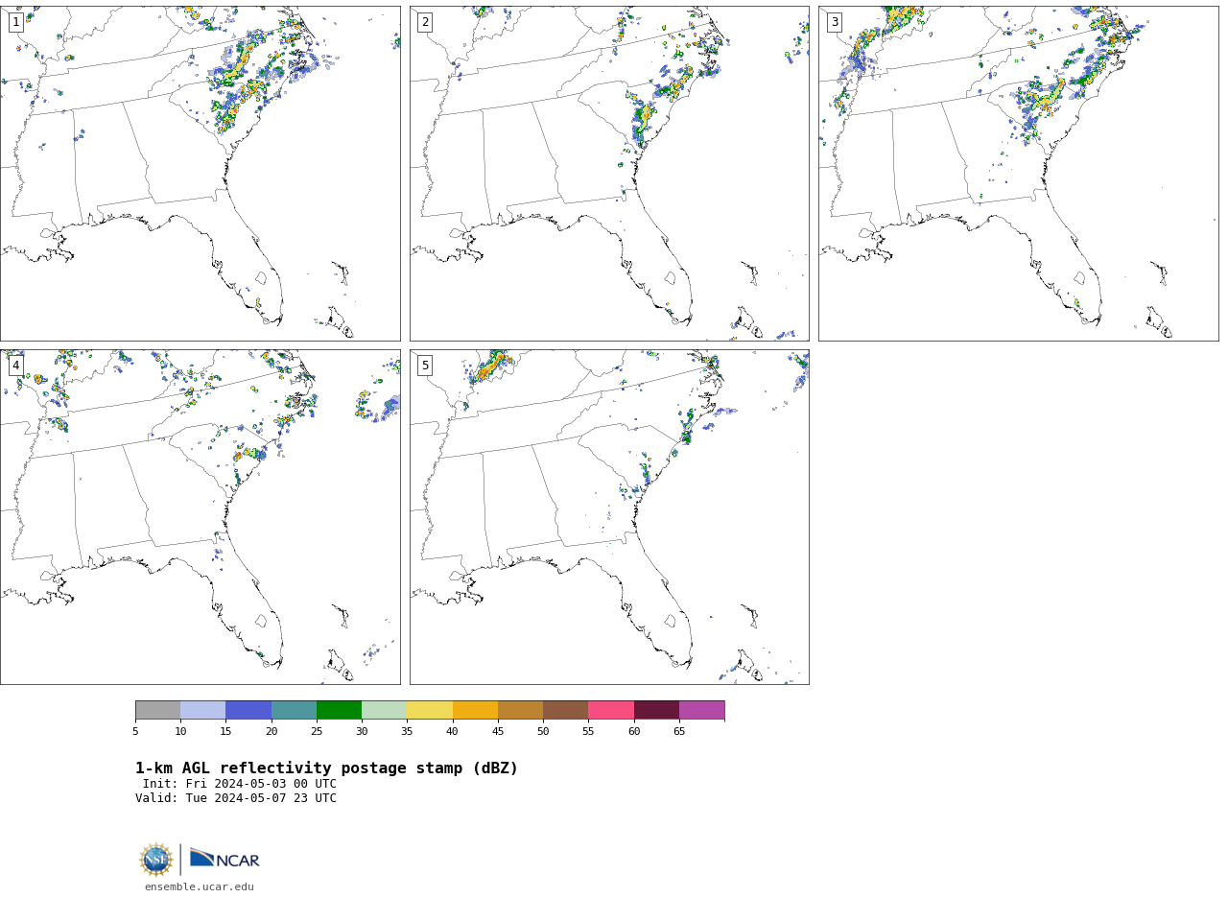Click the blue 15-20 dBZ swatch
1228x898 pixels.
coord(248,710)
